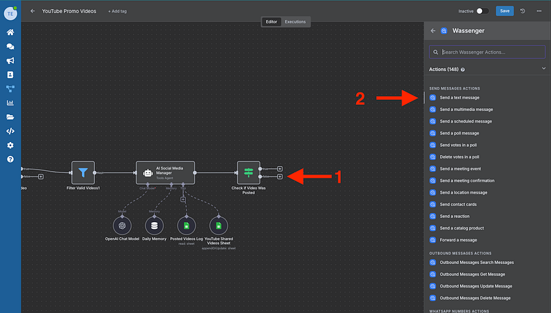This screenshot has height=313, width=551.
Task: Open the code developer sidebar icon
Action: click(10, 131)
